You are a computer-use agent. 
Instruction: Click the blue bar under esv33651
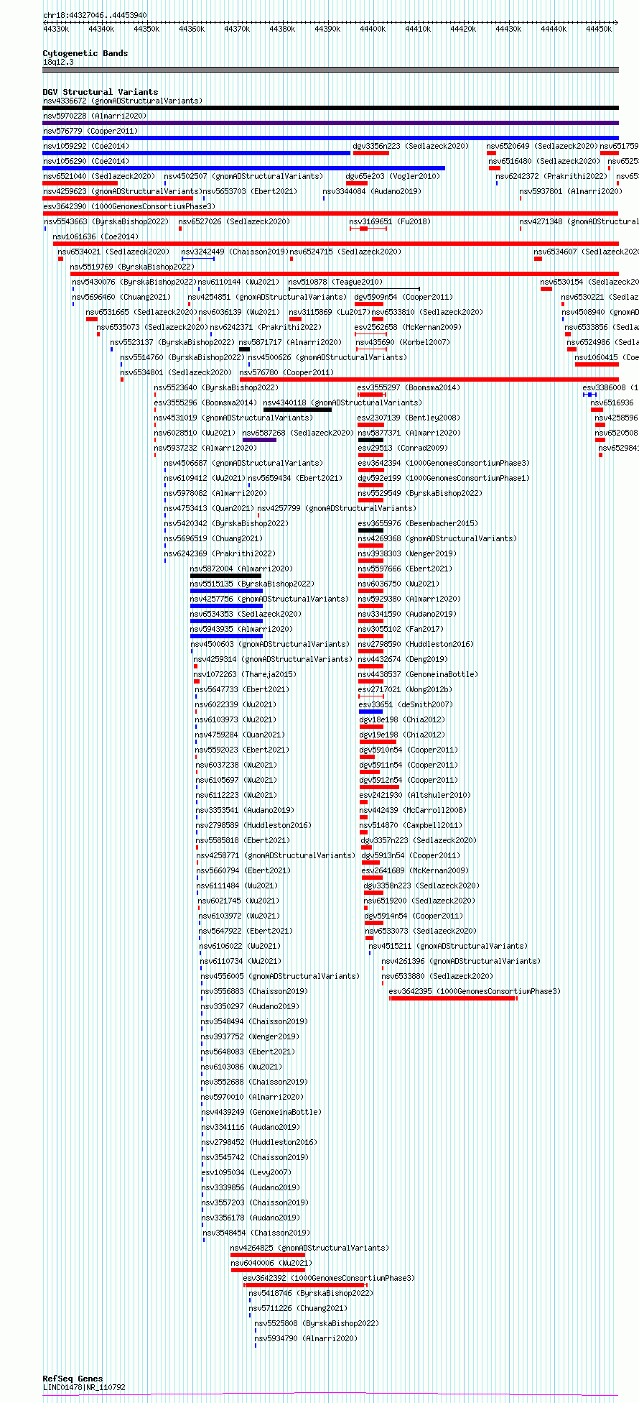point(370,712)
